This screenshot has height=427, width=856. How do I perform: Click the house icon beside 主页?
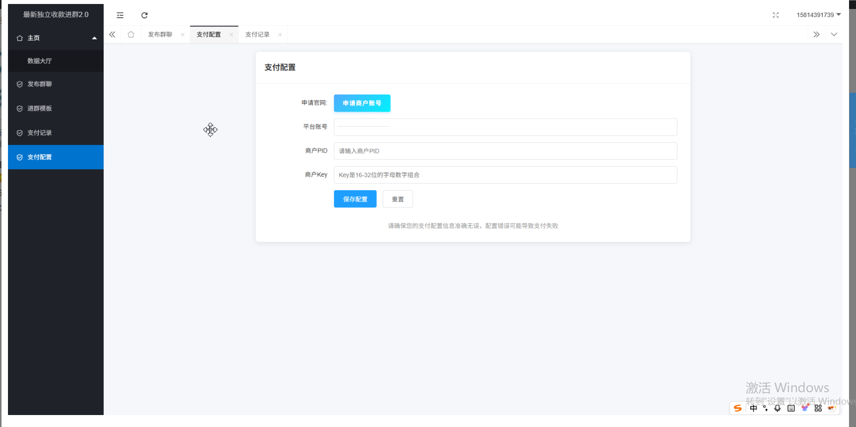[20, 38]
